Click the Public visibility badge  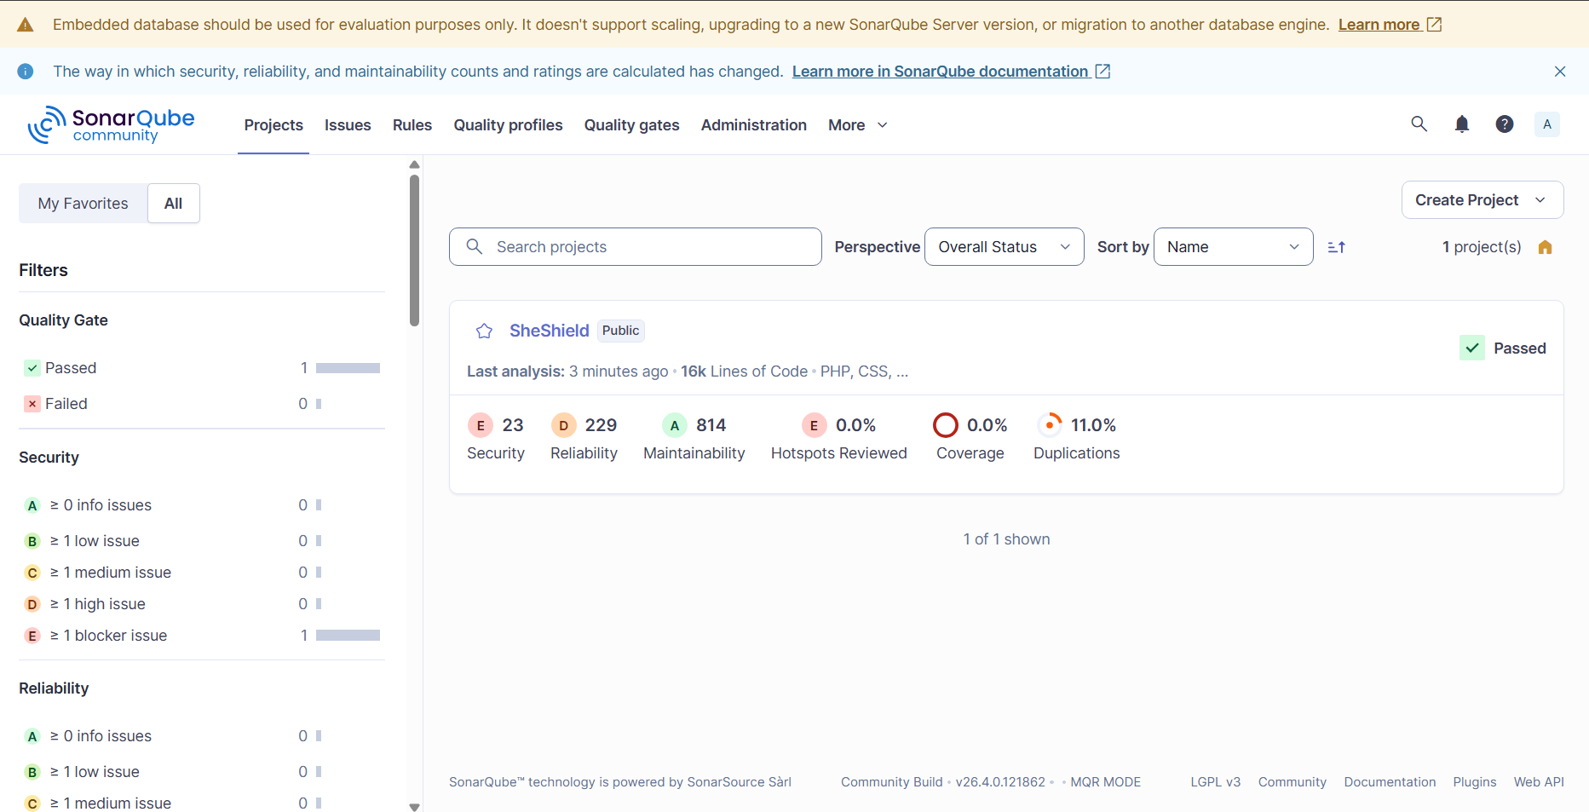621,331
